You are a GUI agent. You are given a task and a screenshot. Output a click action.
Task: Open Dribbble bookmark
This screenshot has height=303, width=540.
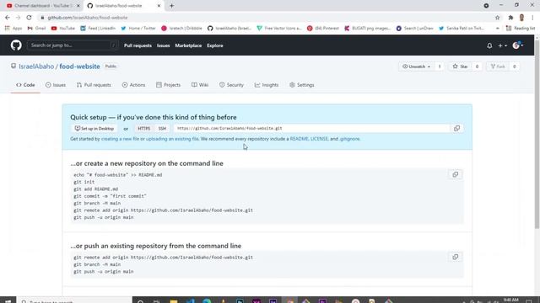(182, 28)
